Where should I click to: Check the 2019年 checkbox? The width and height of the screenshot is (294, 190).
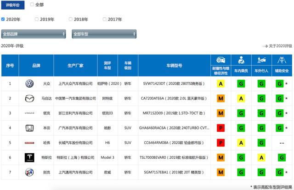click(x=37, y=19)
